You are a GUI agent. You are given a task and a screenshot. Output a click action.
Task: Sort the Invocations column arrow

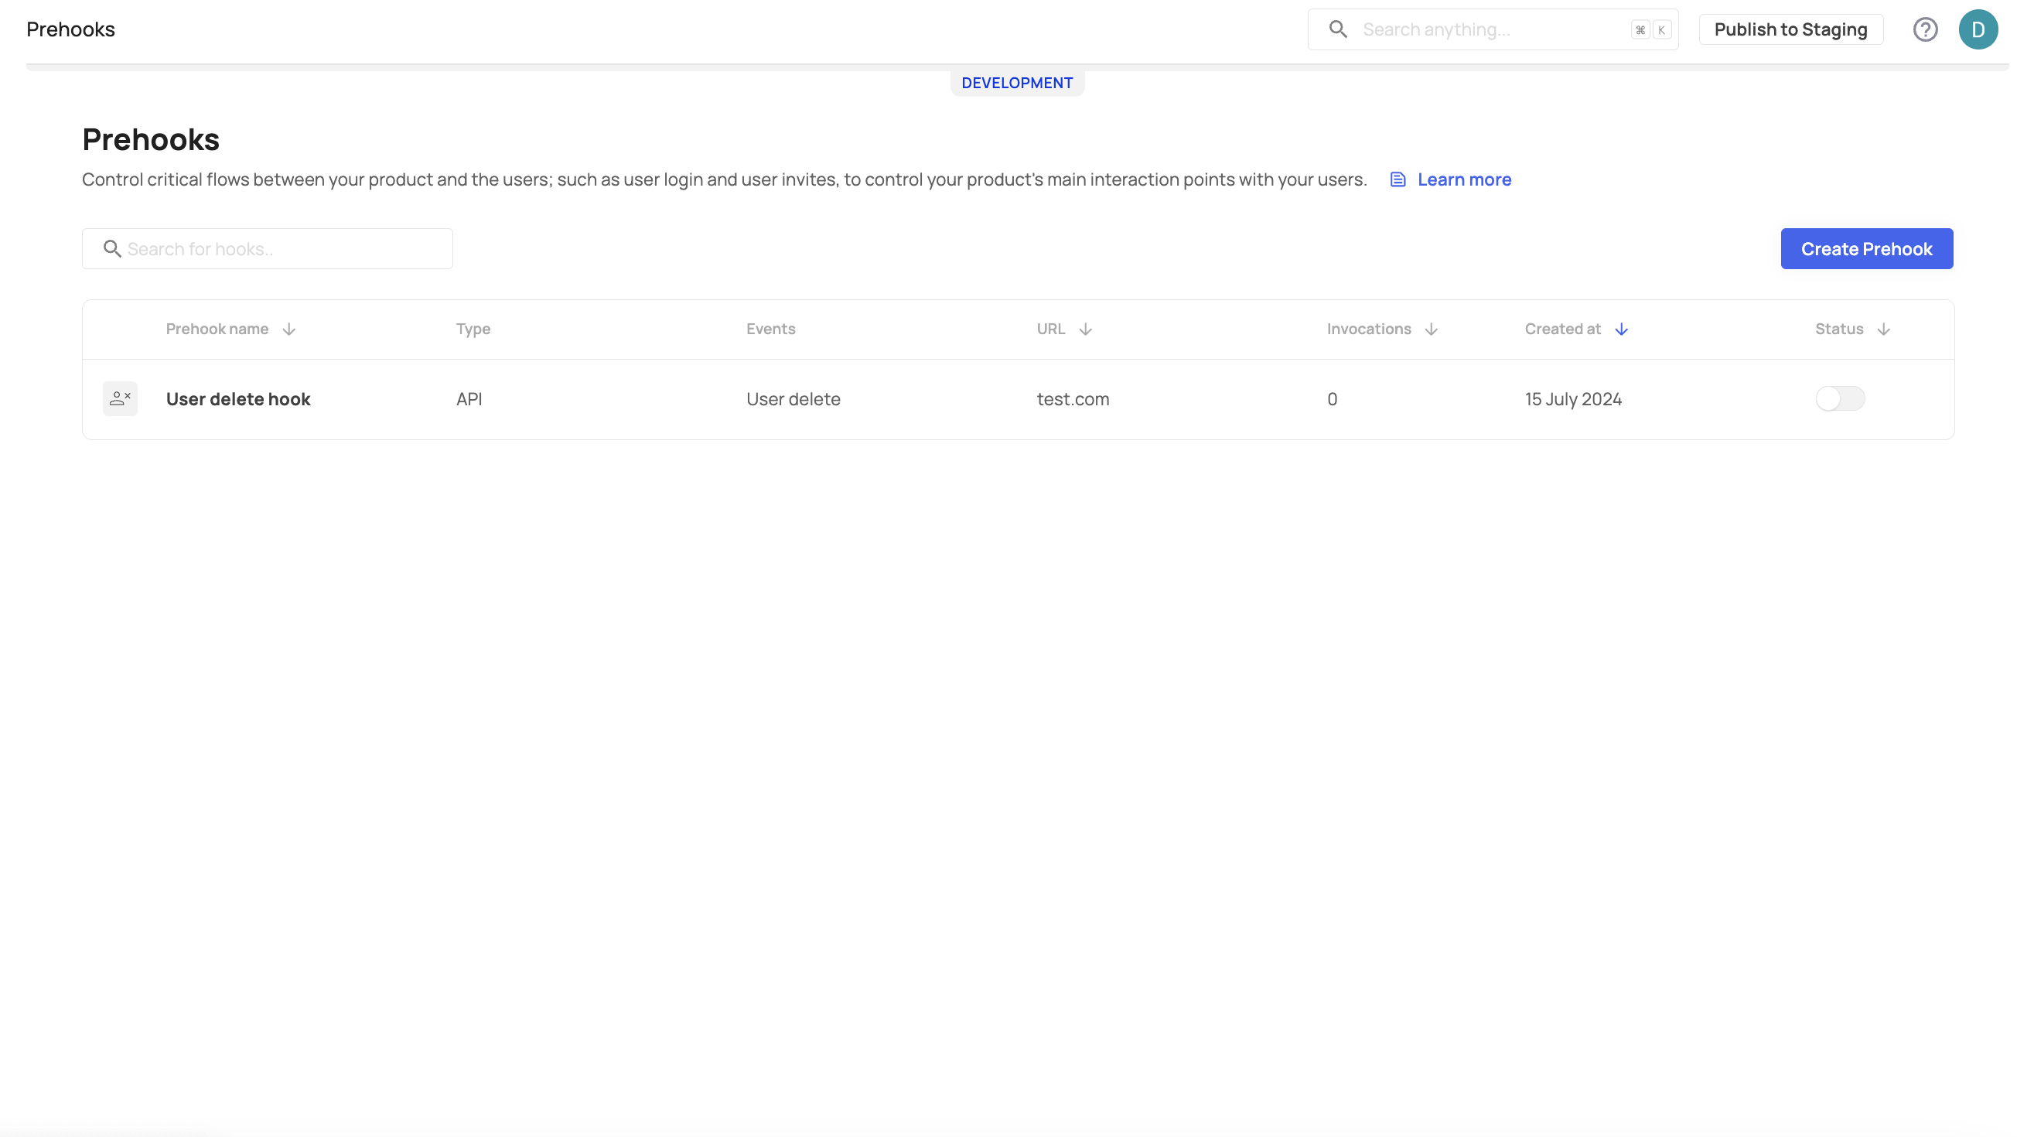(1431, 329)
